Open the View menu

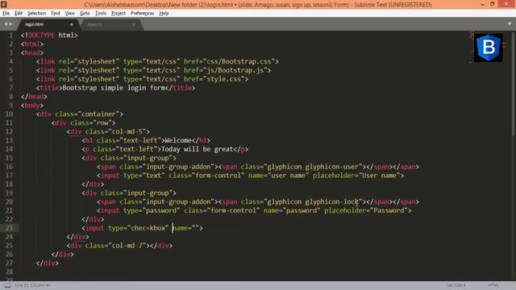70,13
